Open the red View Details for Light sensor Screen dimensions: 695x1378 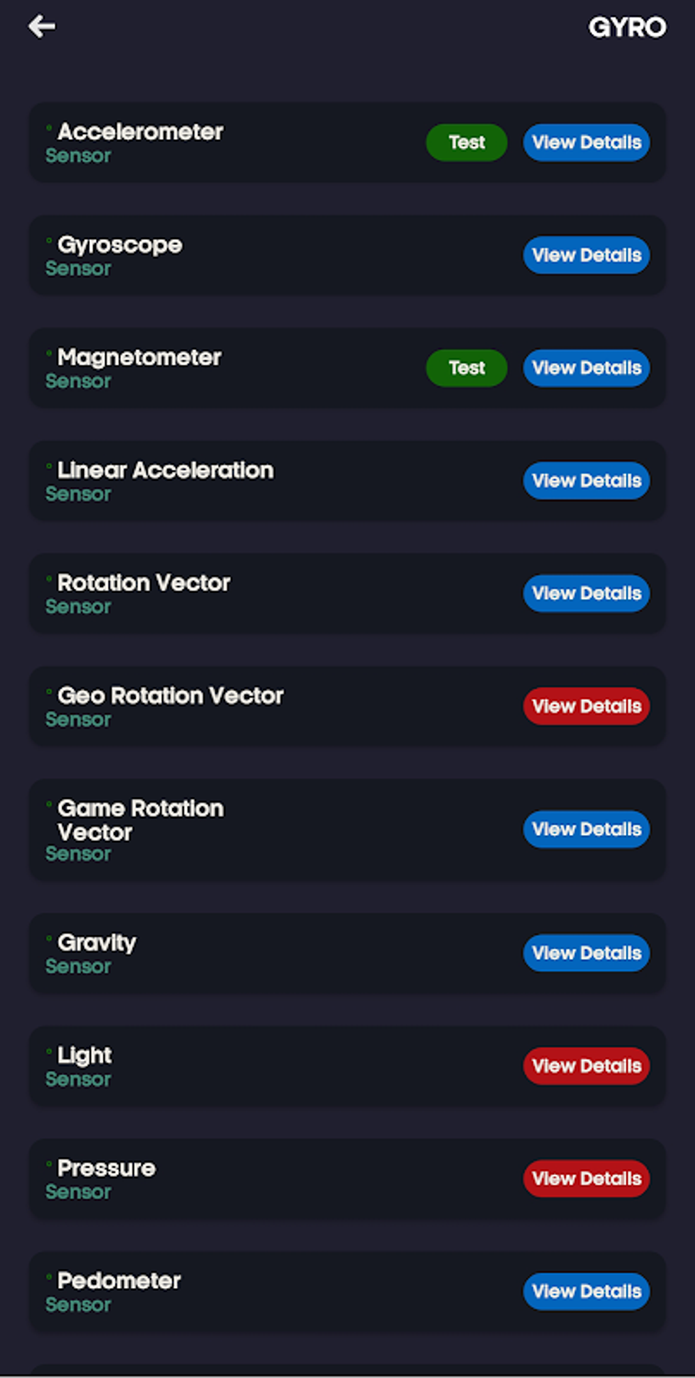pyautogui.click(x=586, y=1066)
